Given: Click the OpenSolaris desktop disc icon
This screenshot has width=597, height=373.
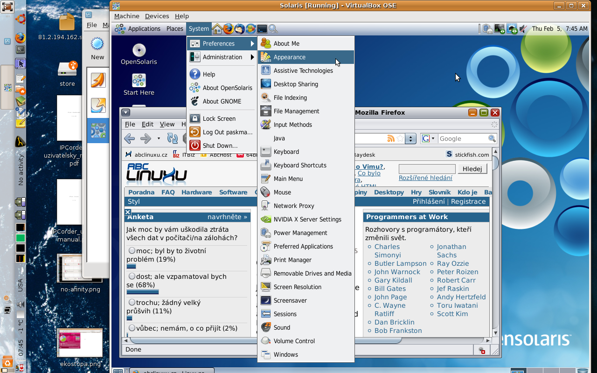Looking at the screenshot, I should point(139,50).
